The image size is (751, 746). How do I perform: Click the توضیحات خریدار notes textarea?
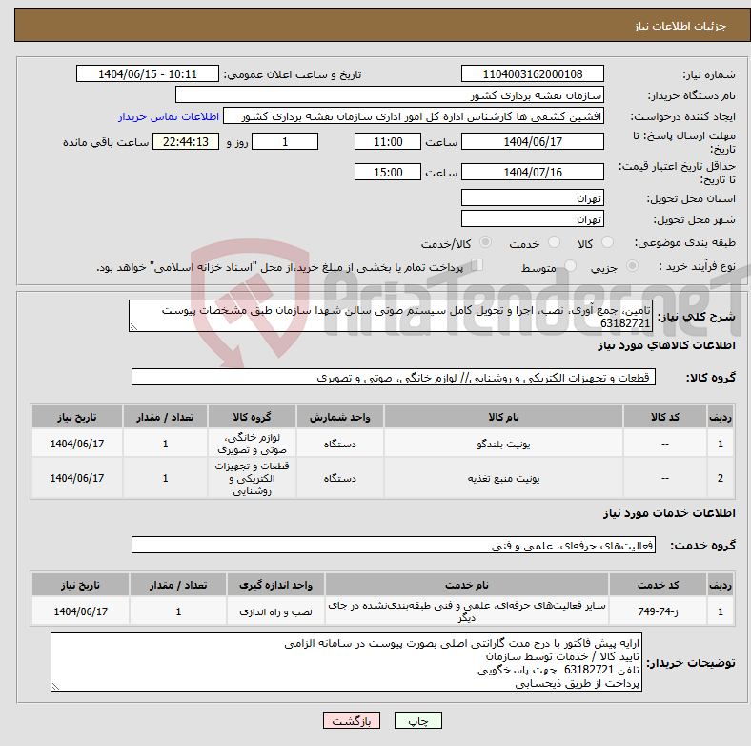tap(346, 662)
